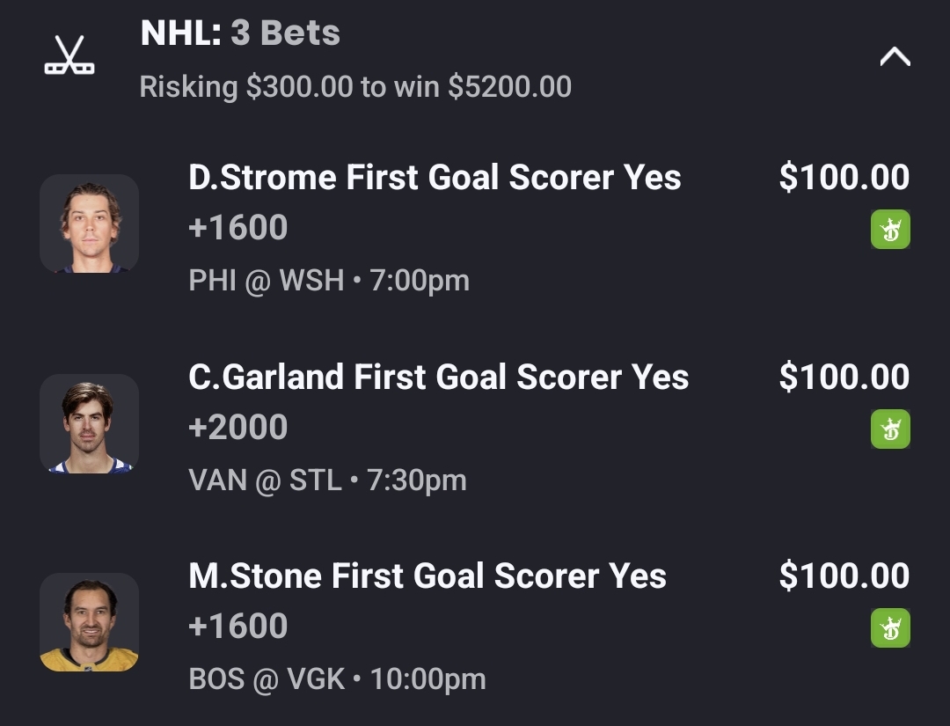The image size is (950, 726).
Task: Select D.Strome First Goal Scorer bet title
Action: click(x=435, y=178)
